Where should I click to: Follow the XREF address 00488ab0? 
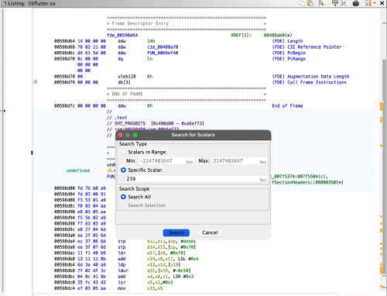[274, 35]
